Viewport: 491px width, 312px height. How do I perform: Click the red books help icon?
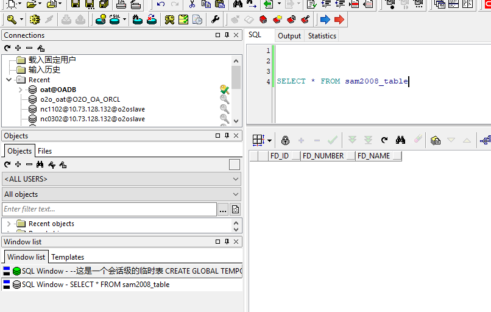(263, 19)
